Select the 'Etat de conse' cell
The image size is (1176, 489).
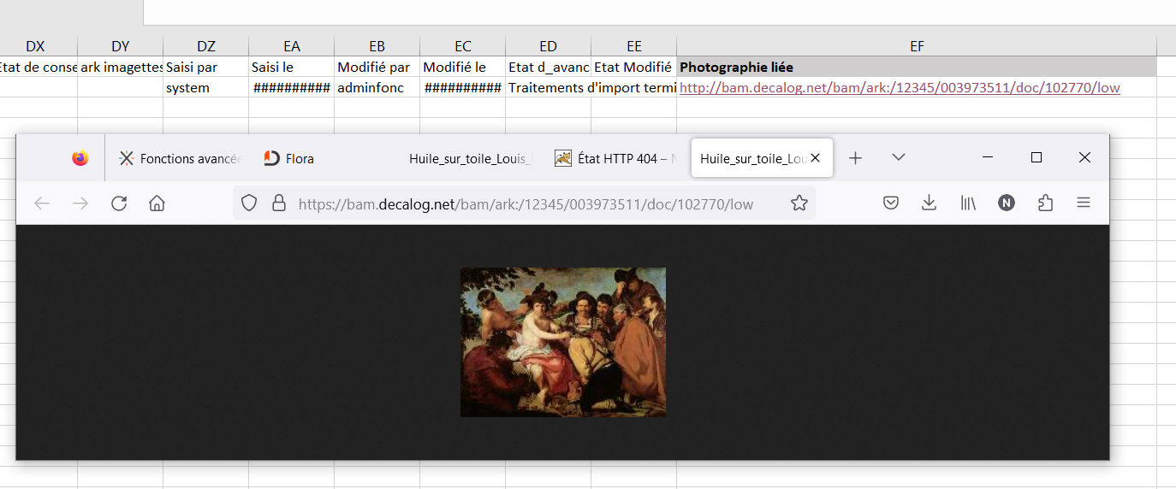pyautogui.click(x=39, y=67)
